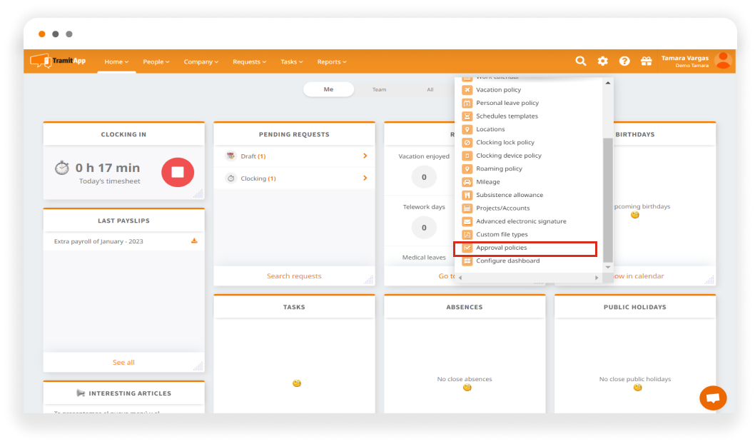
Task: Switch dashboard view to Team
Action: [379, 90]
